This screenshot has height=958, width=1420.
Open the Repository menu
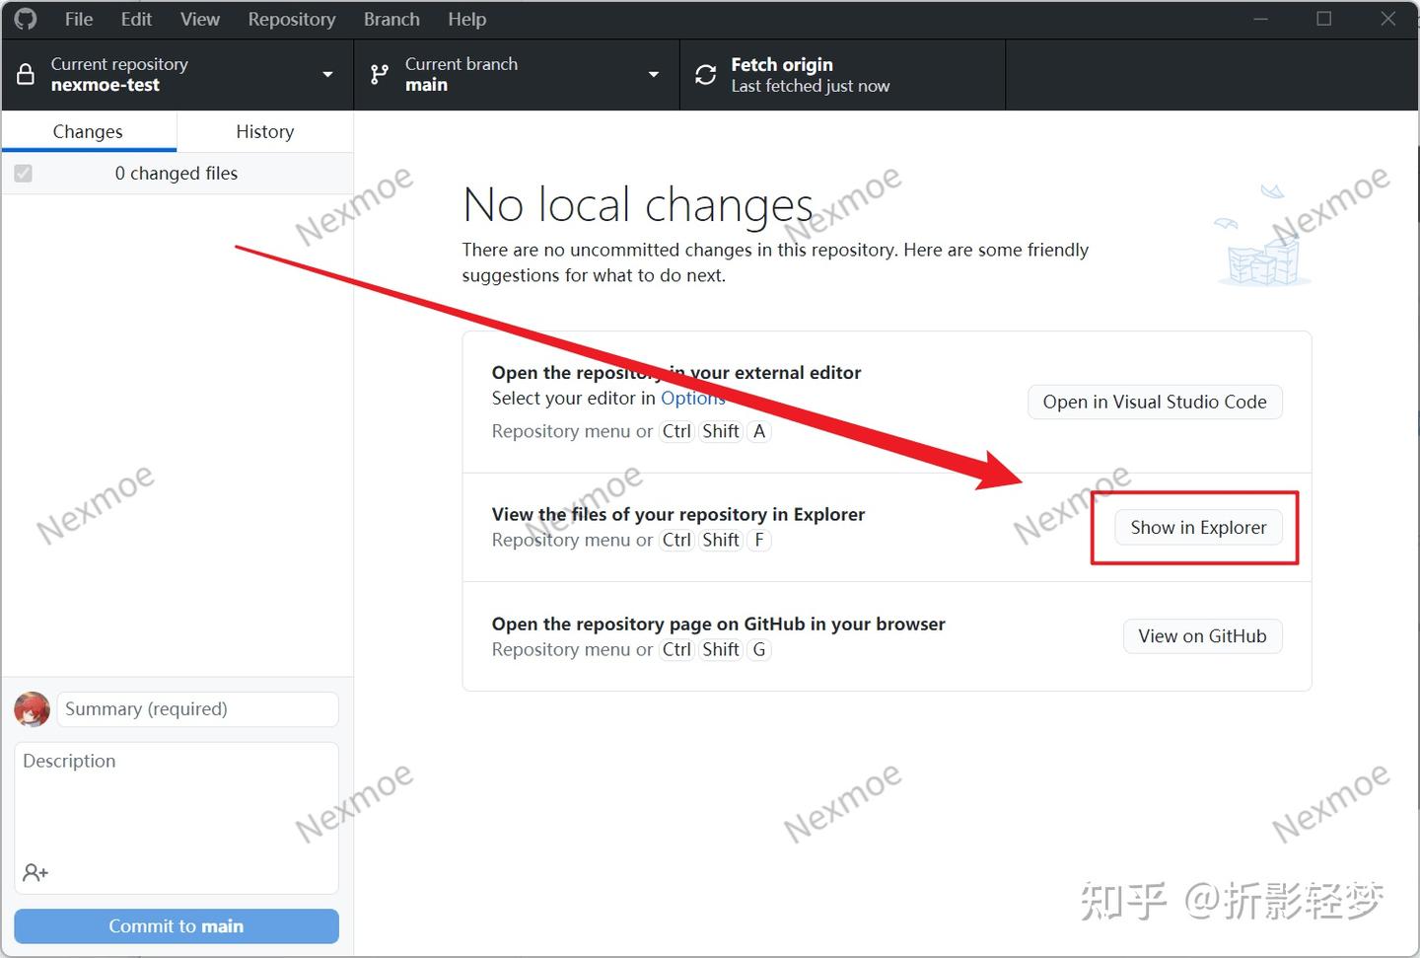click(x=291, y=19)
